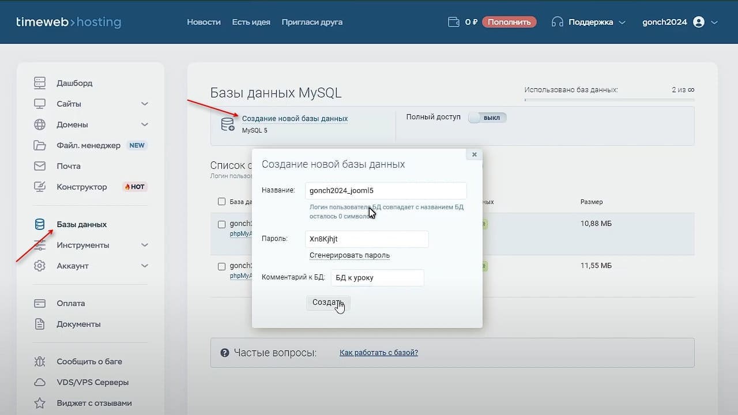
Task: Expand the Аккаунт sidebar section
Action: point(145,266)
